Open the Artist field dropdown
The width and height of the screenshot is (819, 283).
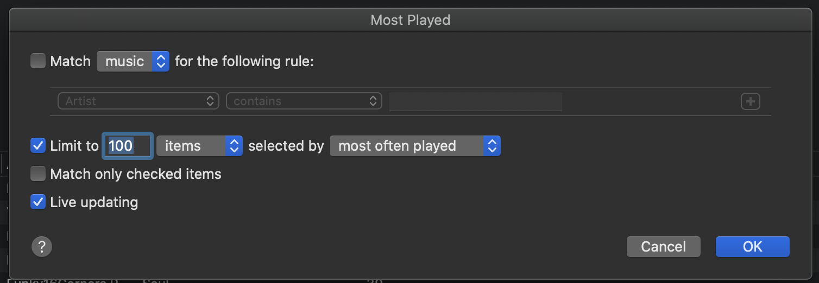pyautogui.click(x=138, y=101)
